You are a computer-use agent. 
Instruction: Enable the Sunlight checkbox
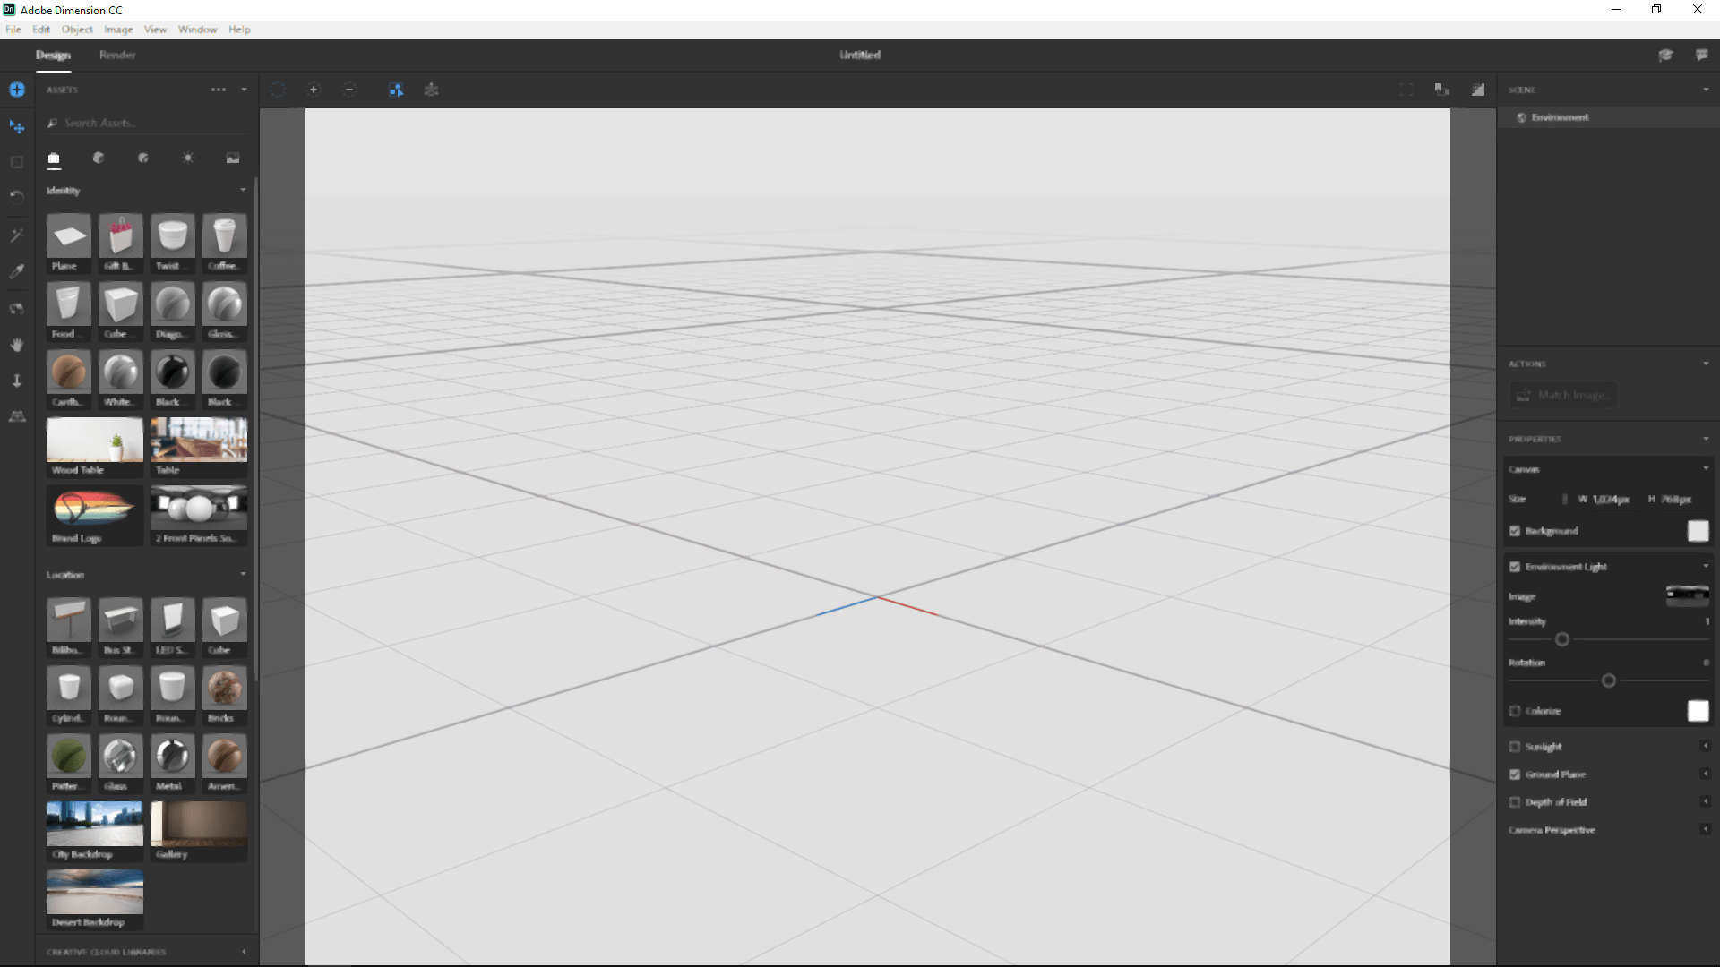point(1515,747)
